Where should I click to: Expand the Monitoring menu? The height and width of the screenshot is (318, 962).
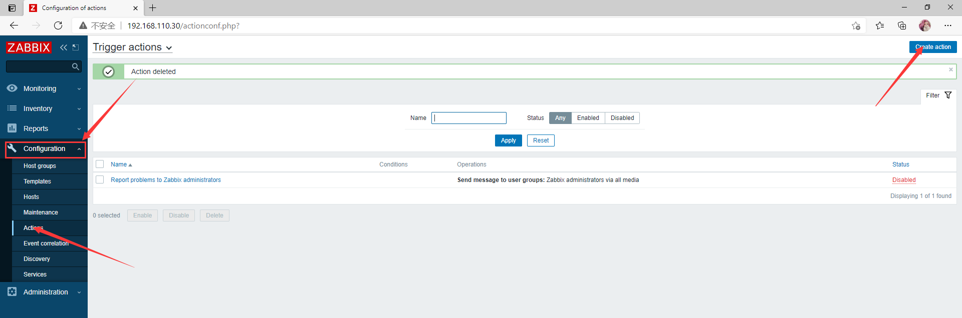coord(79,89)
